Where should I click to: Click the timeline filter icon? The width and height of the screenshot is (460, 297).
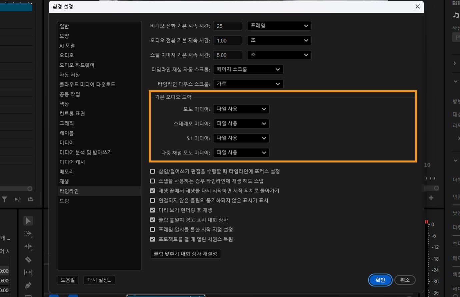tap(4, 199)
